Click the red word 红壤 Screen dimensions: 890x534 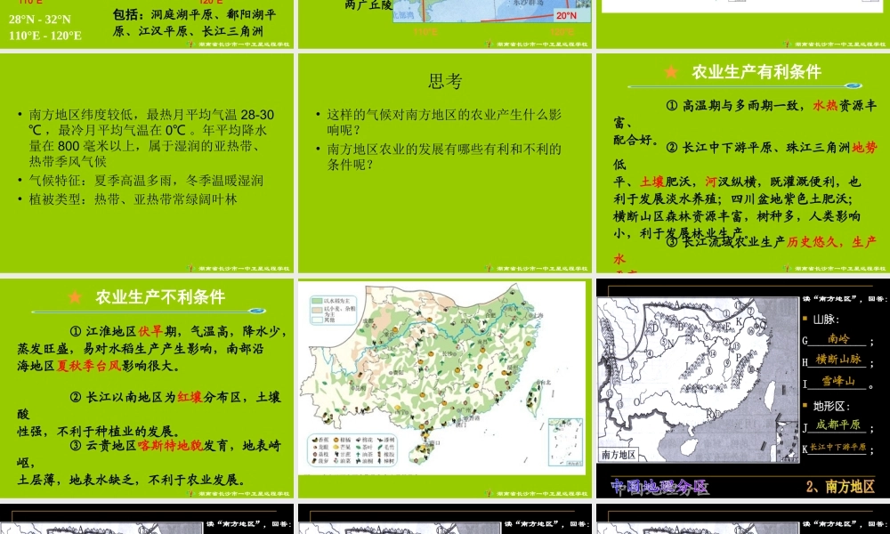(x=190, y=397)
